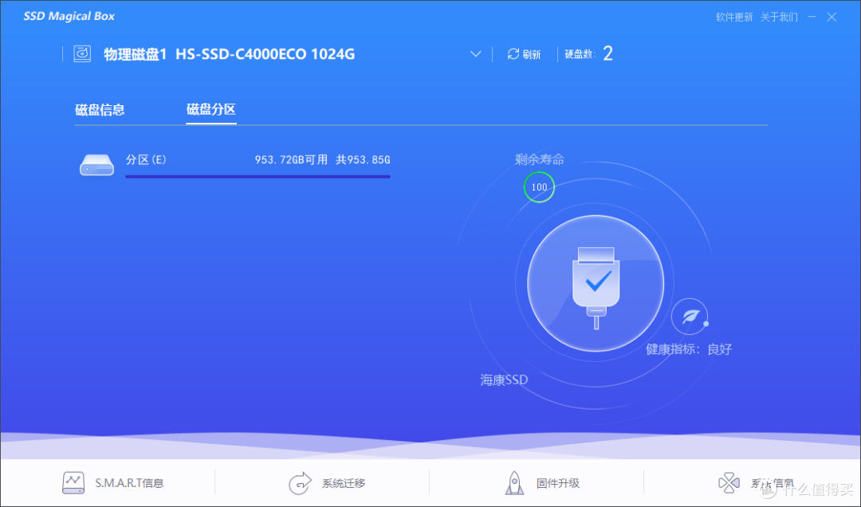This screenshot has height=507, width=861.
Task: Click the 刷新 refresh label text
Action: tap(532, 54)
